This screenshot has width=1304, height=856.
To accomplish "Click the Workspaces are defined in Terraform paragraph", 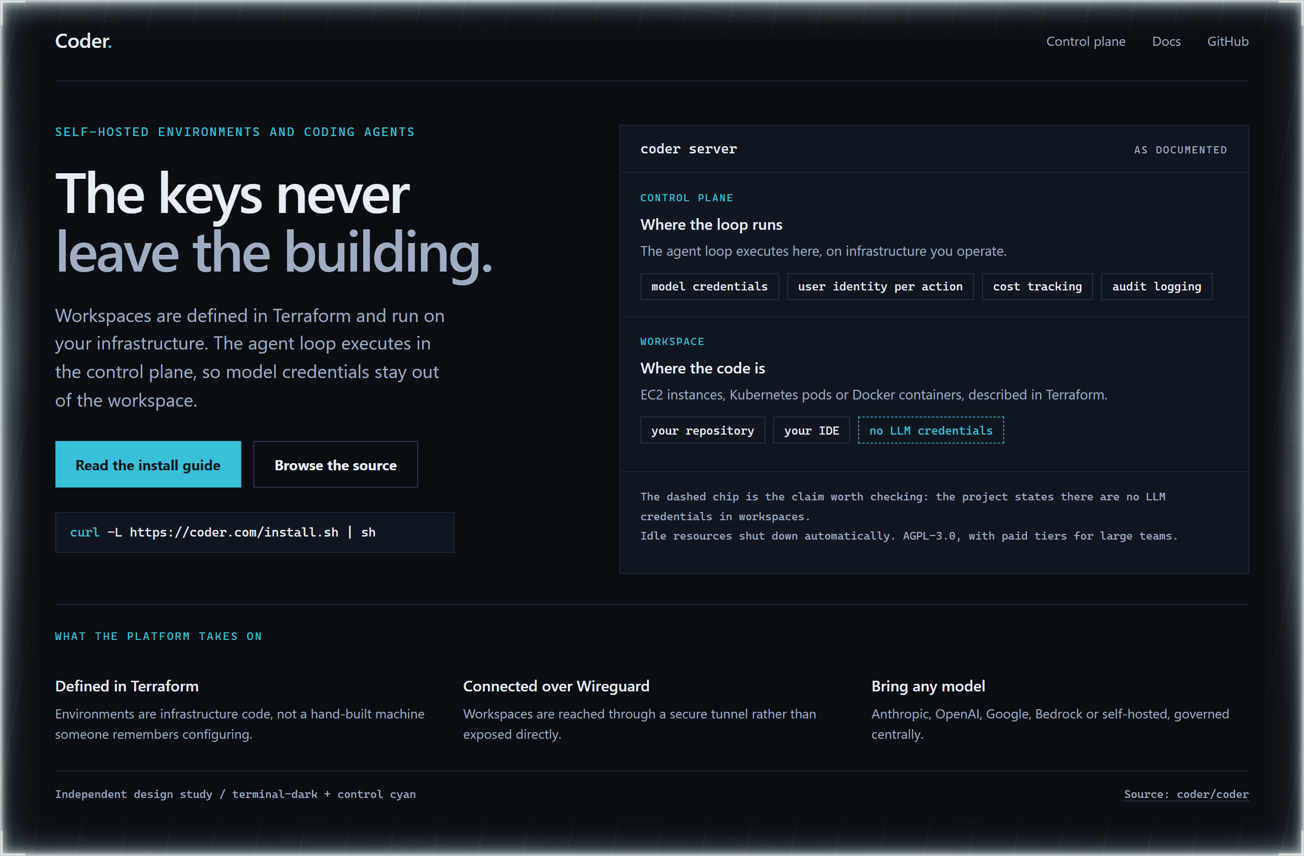I will click(250, 358).
